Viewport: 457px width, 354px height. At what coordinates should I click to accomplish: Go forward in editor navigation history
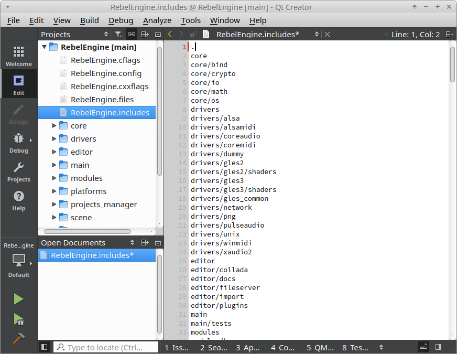(181, 35)
